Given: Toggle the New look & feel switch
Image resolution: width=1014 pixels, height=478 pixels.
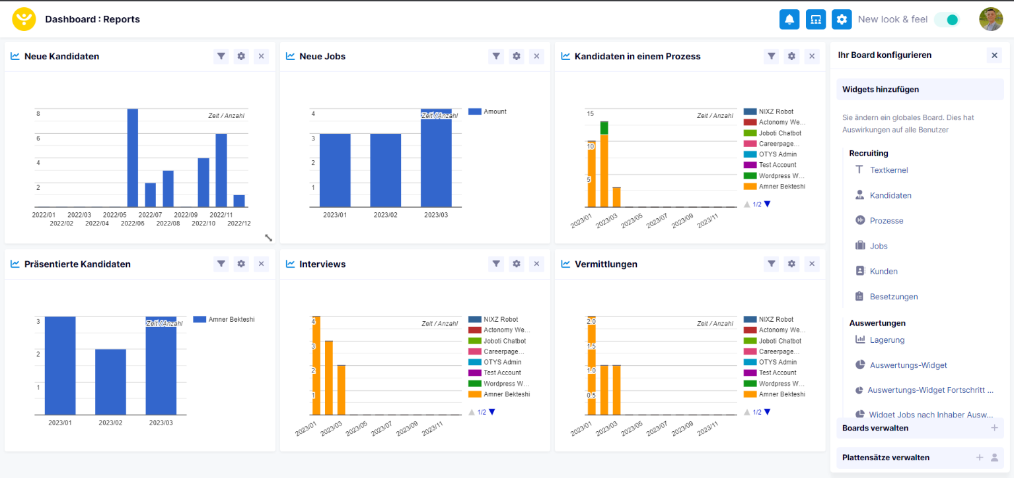Looking at the screenshot, I should 947,20.
